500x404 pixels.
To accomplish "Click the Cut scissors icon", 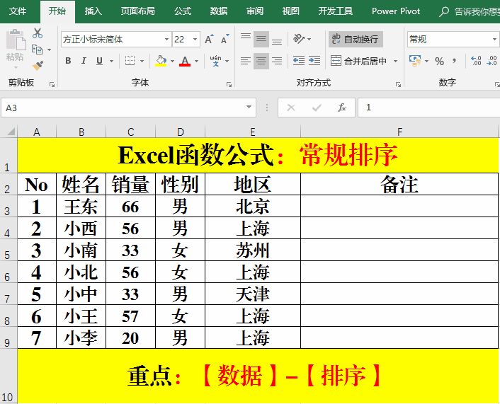I will (38, 33).
